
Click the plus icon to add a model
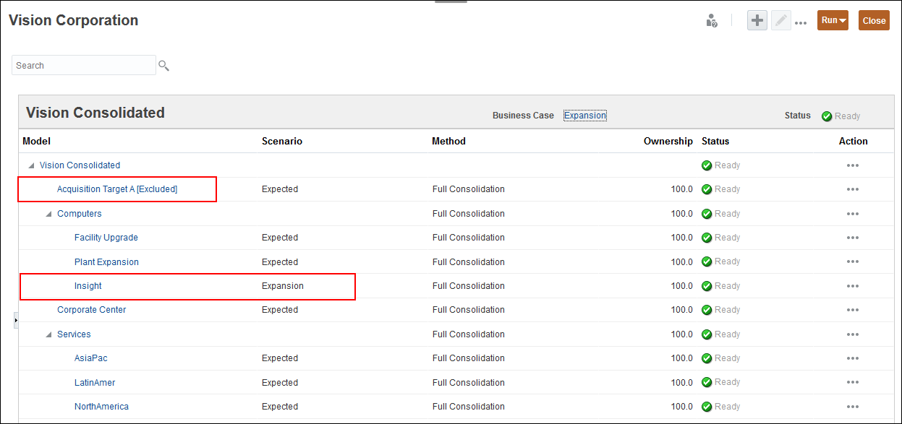[757, 21]
